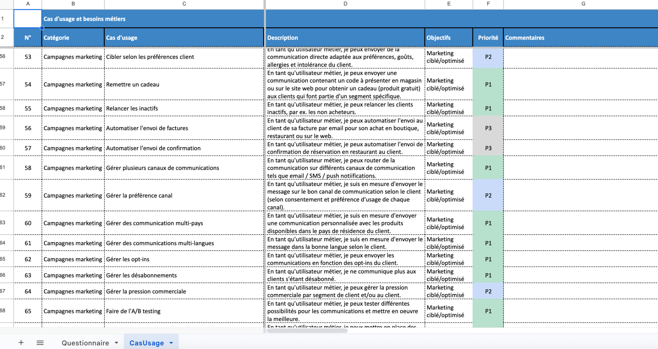This screenshot has height=349, width=658.
Task: Select column C header
Action: pos(184,4)
